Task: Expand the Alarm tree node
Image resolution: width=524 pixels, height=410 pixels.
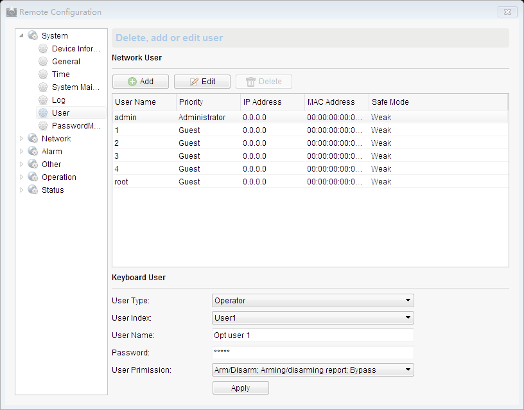Action: [21, 151]
